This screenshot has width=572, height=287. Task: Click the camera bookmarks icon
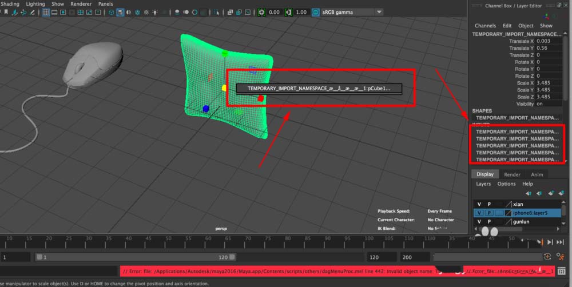pos(6,12)
